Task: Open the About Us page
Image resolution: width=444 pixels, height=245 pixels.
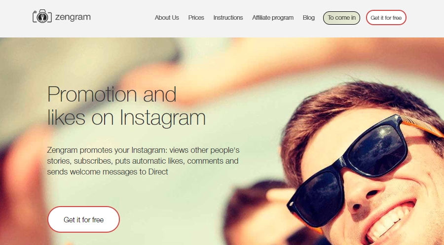Action: [167, 18]
